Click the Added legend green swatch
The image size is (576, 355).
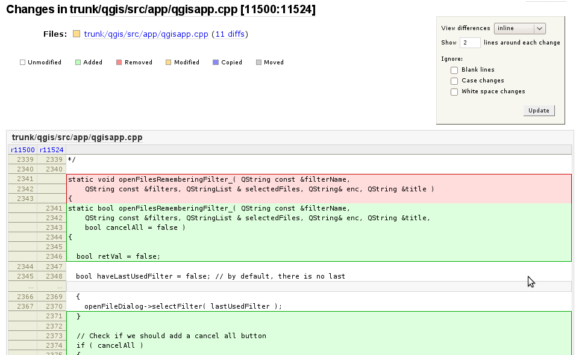tap(78, 63)
